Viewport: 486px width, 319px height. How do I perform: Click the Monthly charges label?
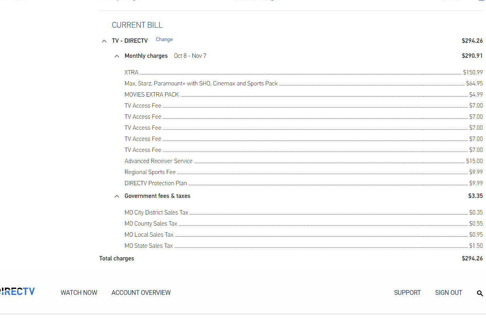[x=146, y=56]
